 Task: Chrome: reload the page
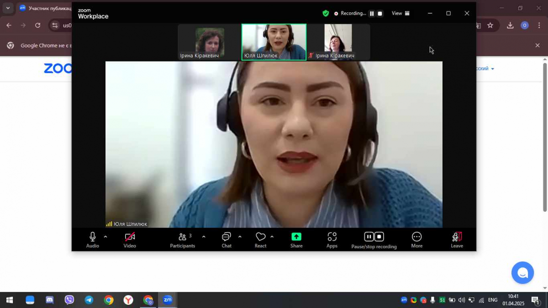[38, 26]
